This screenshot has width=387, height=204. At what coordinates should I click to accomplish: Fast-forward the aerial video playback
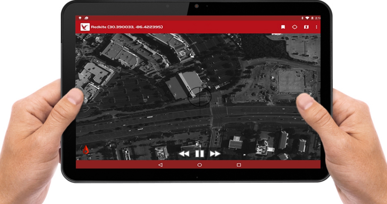(215, 154)
